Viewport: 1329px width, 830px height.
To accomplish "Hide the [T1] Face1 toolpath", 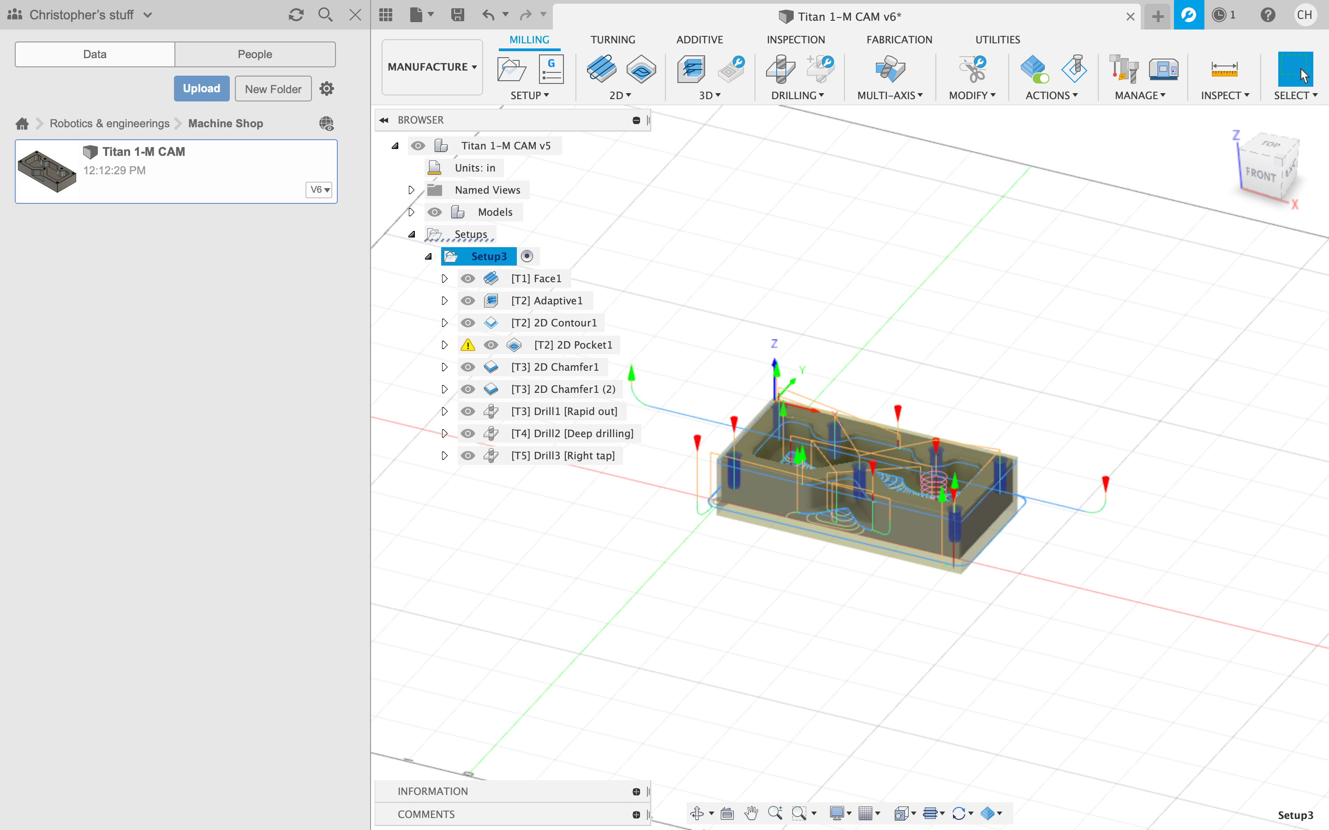I will [x=467, y=279].
